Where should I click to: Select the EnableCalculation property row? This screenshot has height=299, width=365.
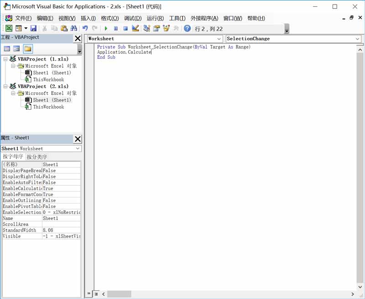click(x=42, y=188)
